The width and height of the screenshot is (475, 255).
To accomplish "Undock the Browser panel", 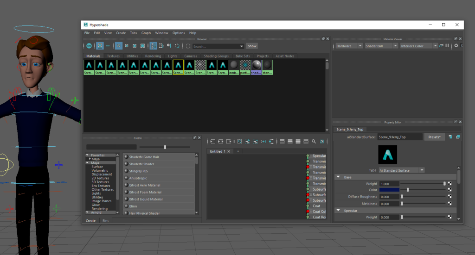I will (x=323, y=39).
